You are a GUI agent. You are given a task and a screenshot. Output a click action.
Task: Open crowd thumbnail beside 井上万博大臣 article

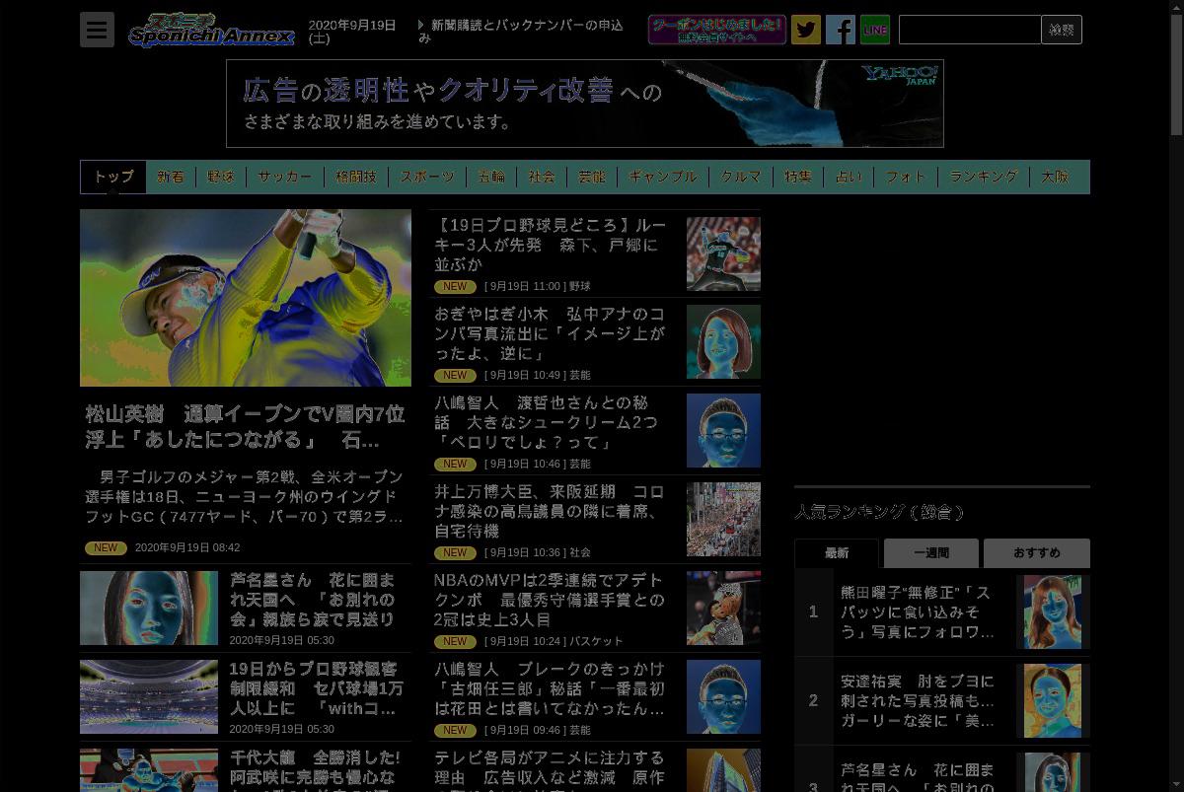pos(723,520)
